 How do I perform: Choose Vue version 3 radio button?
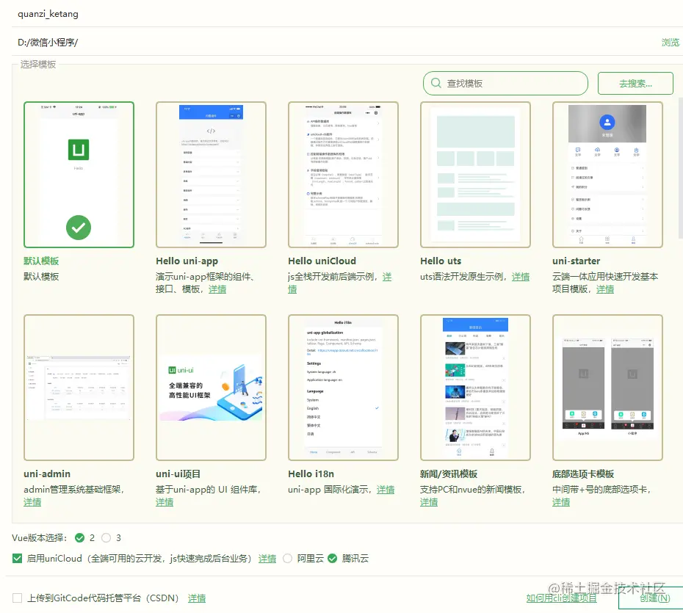click(106, 537)
